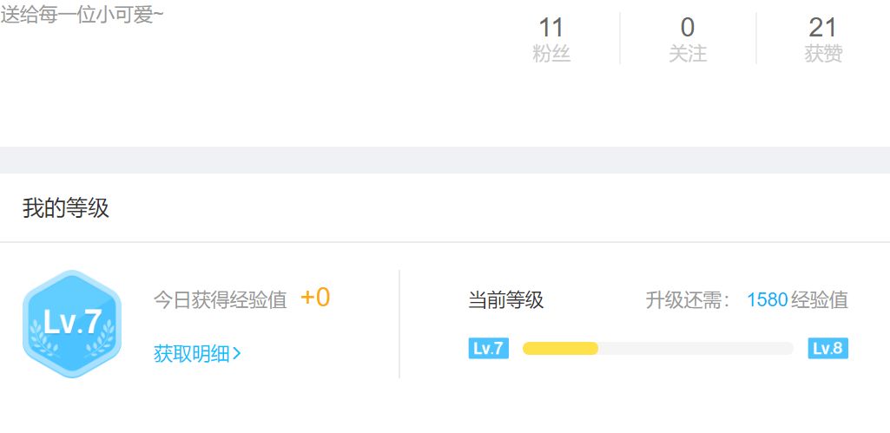Click the gray unfilled part of the progress bar

tap(695, 349)
